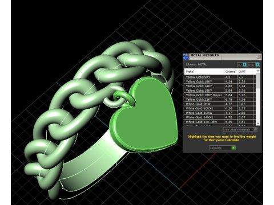
Task: Click the DWT column header
Action: point(245,72)
